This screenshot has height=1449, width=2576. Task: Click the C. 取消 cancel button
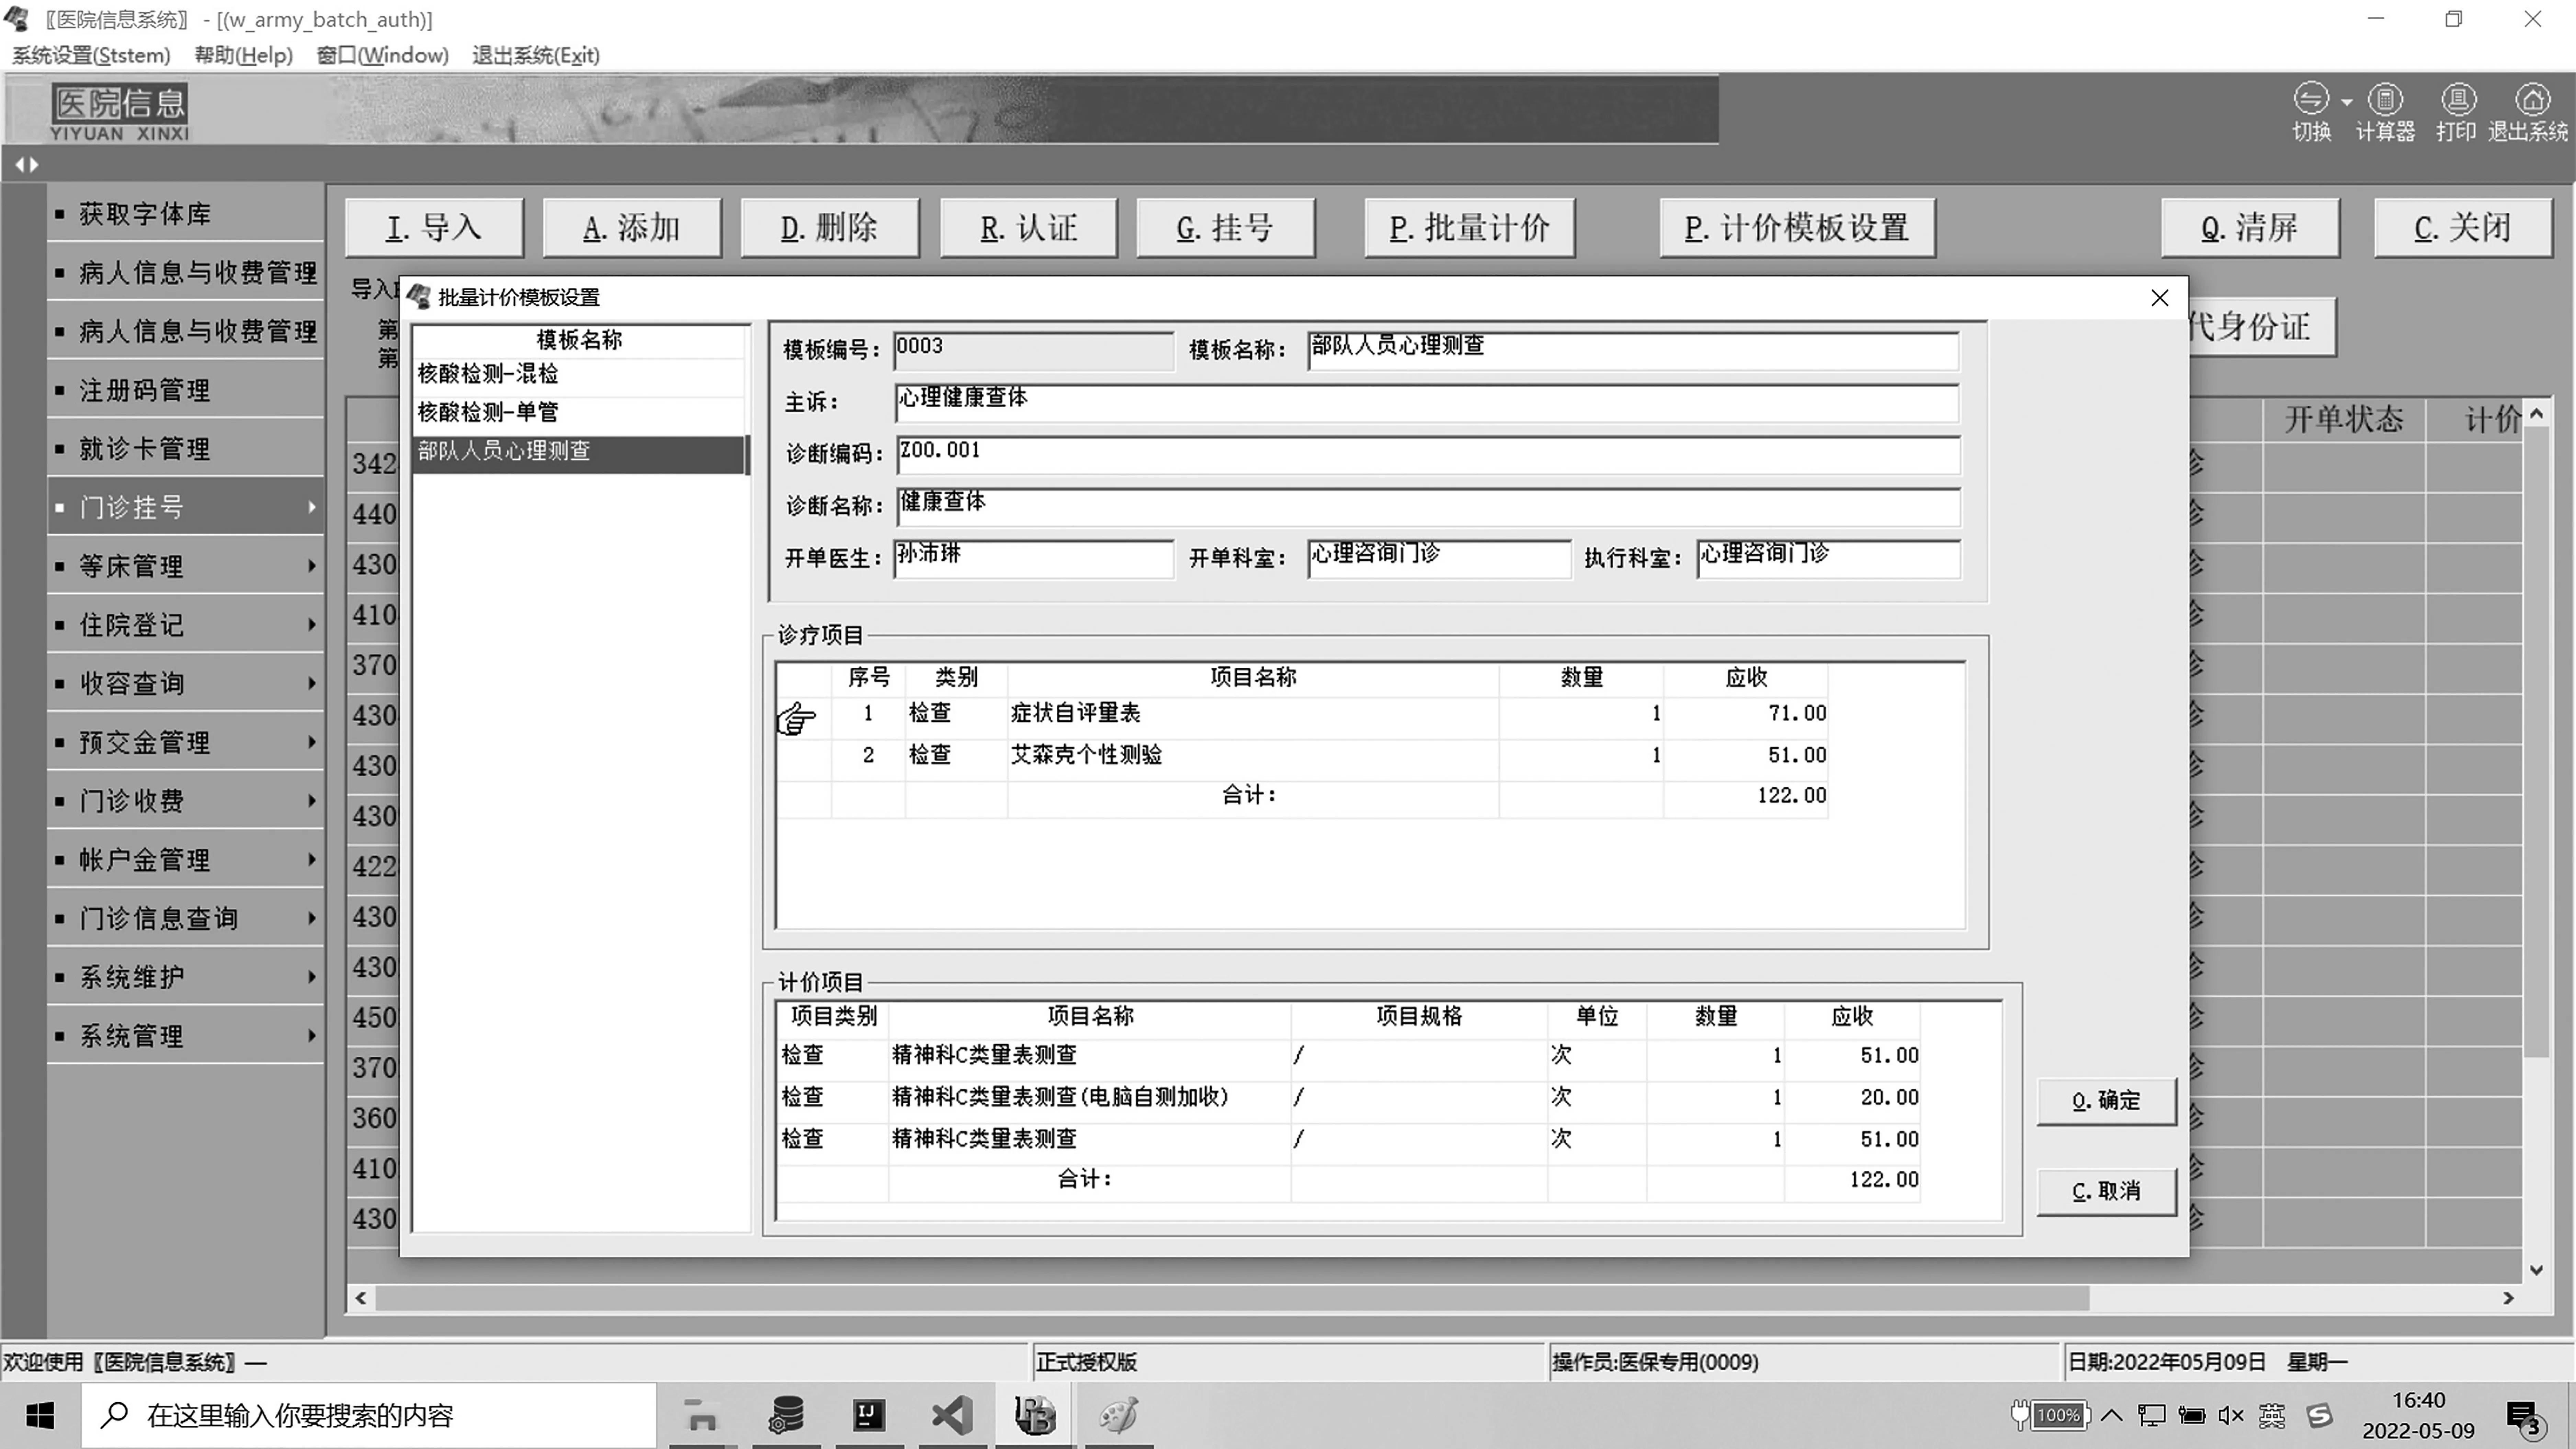(2107, 1192)
